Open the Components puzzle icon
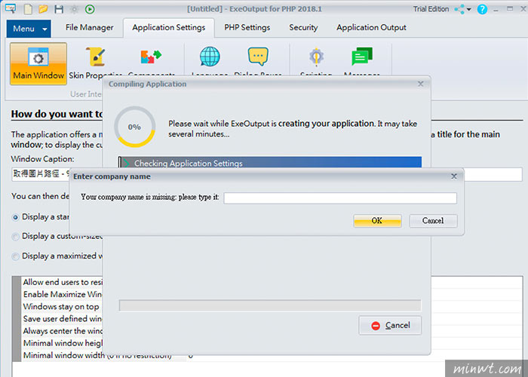This screenshot has height=377, width=528. pyautogui.click(x=151, y=57)
